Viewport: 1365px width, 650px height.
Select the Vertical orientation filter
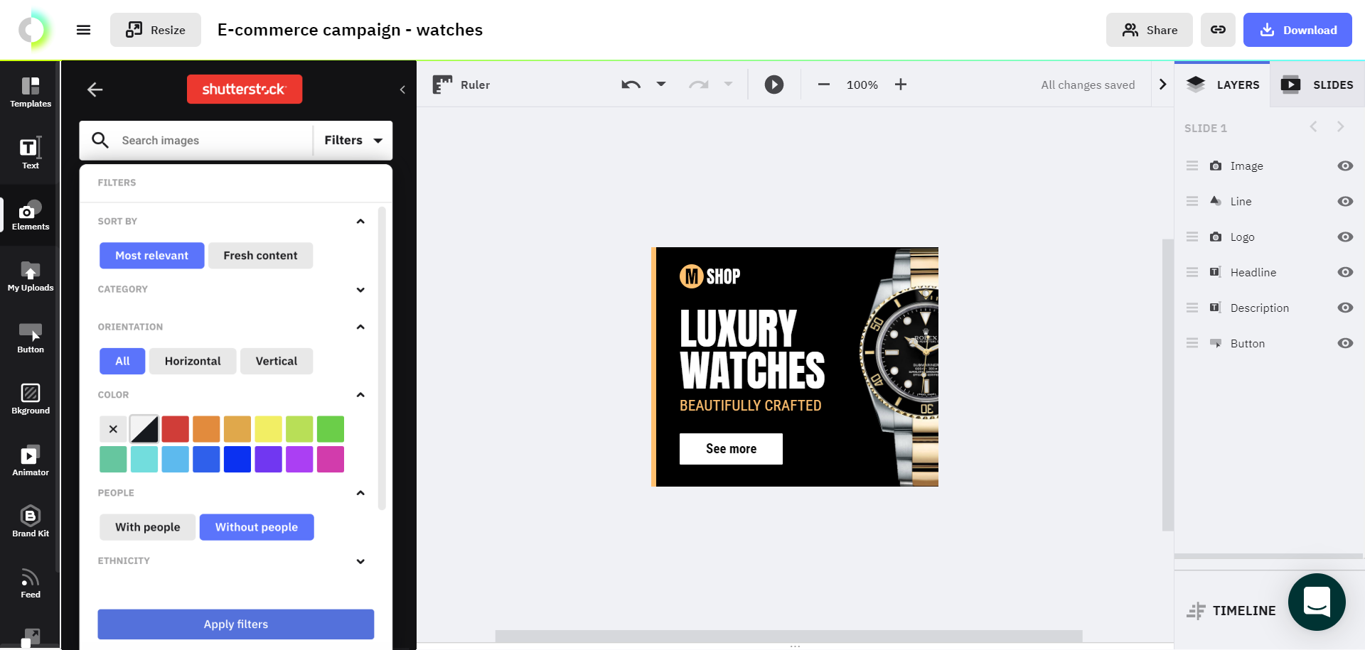pos(276,361)
